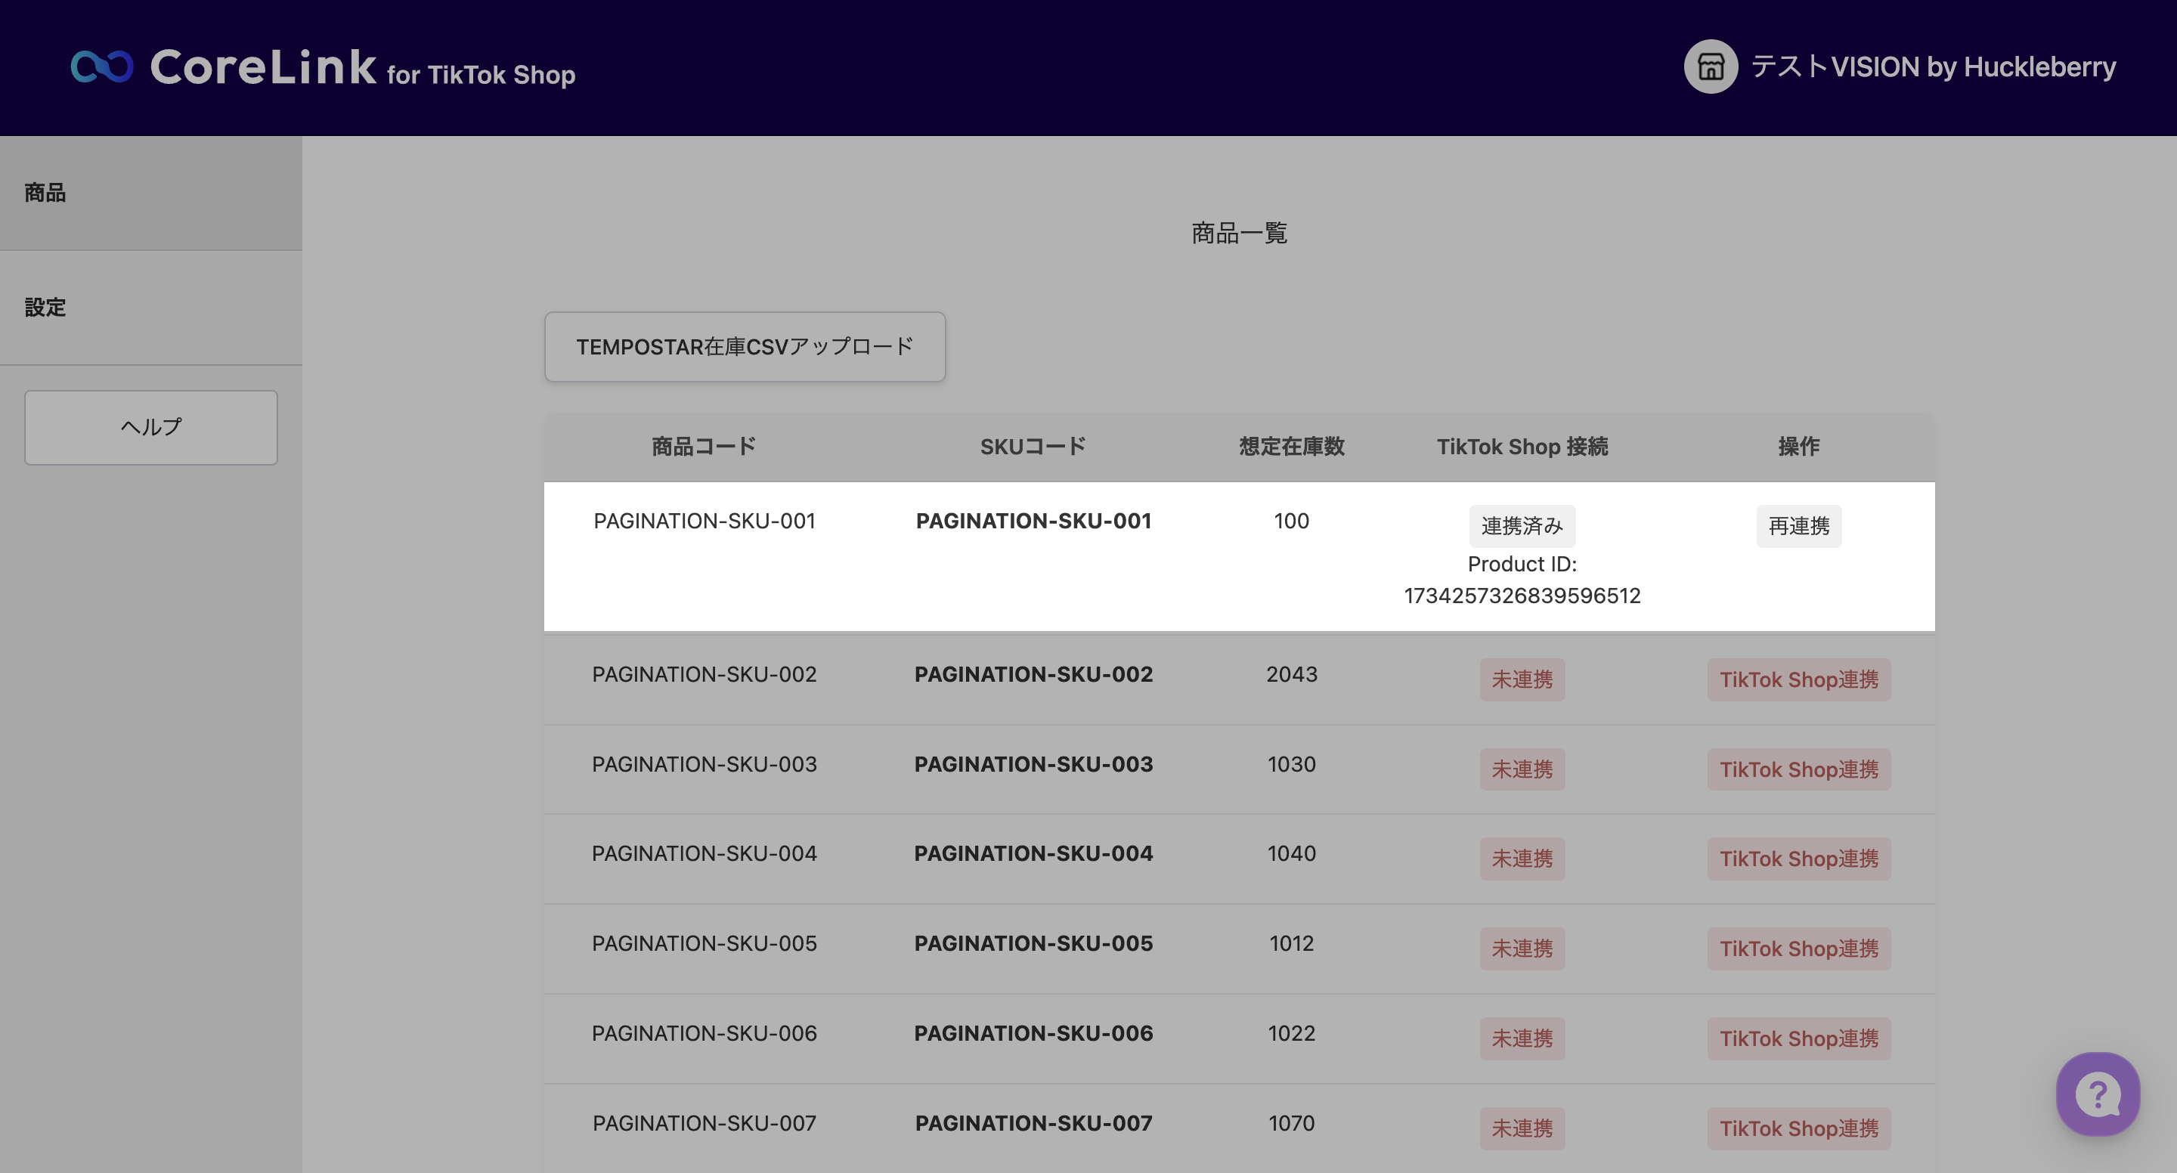Click TEMPOSTAR在庫CSVアップロード button
The height and width of the screenshot is (1173, 2177).
(744, 346)
